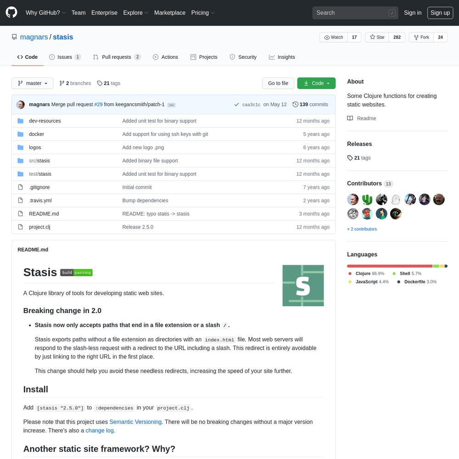Click the watchers count 17

coord(354,37)
